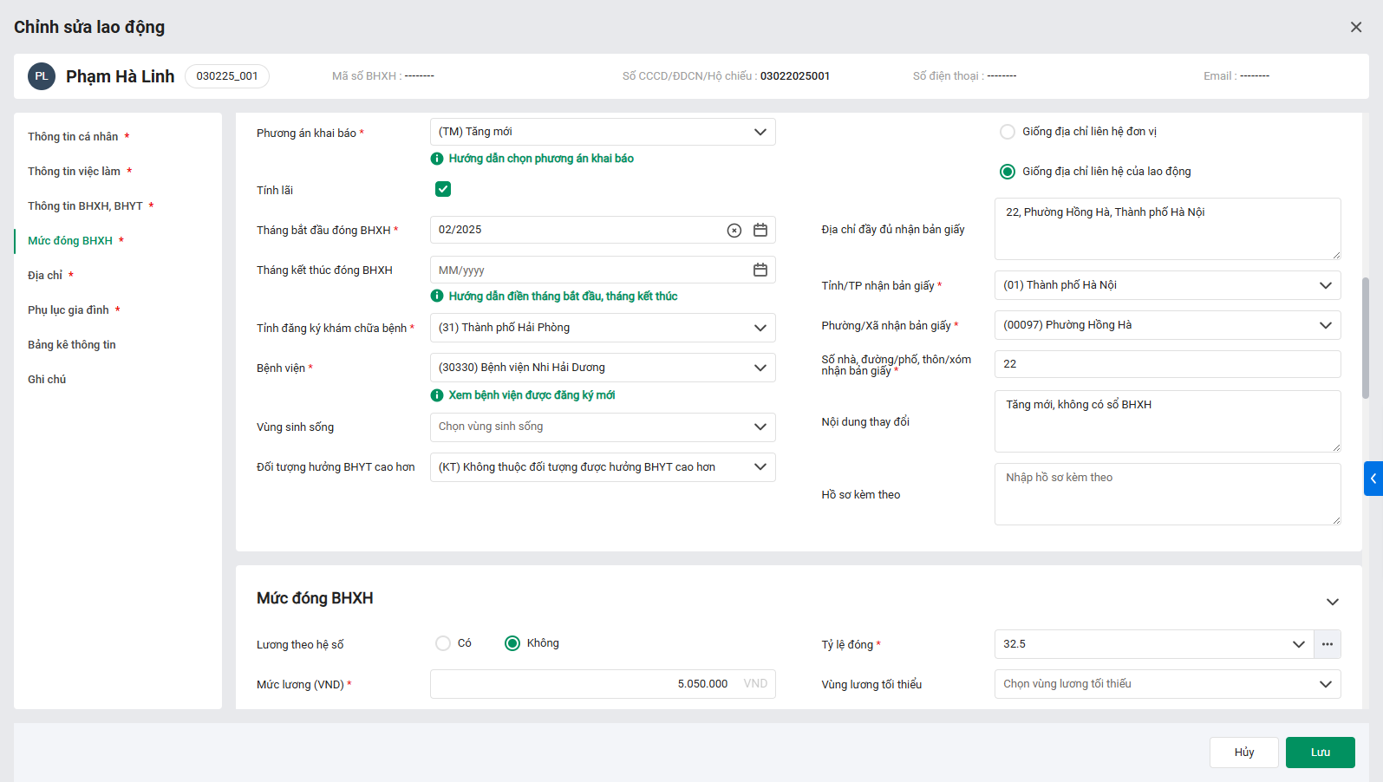
Task: Go to Thông tin cá nhân section
Action: (x=73, y=137)
